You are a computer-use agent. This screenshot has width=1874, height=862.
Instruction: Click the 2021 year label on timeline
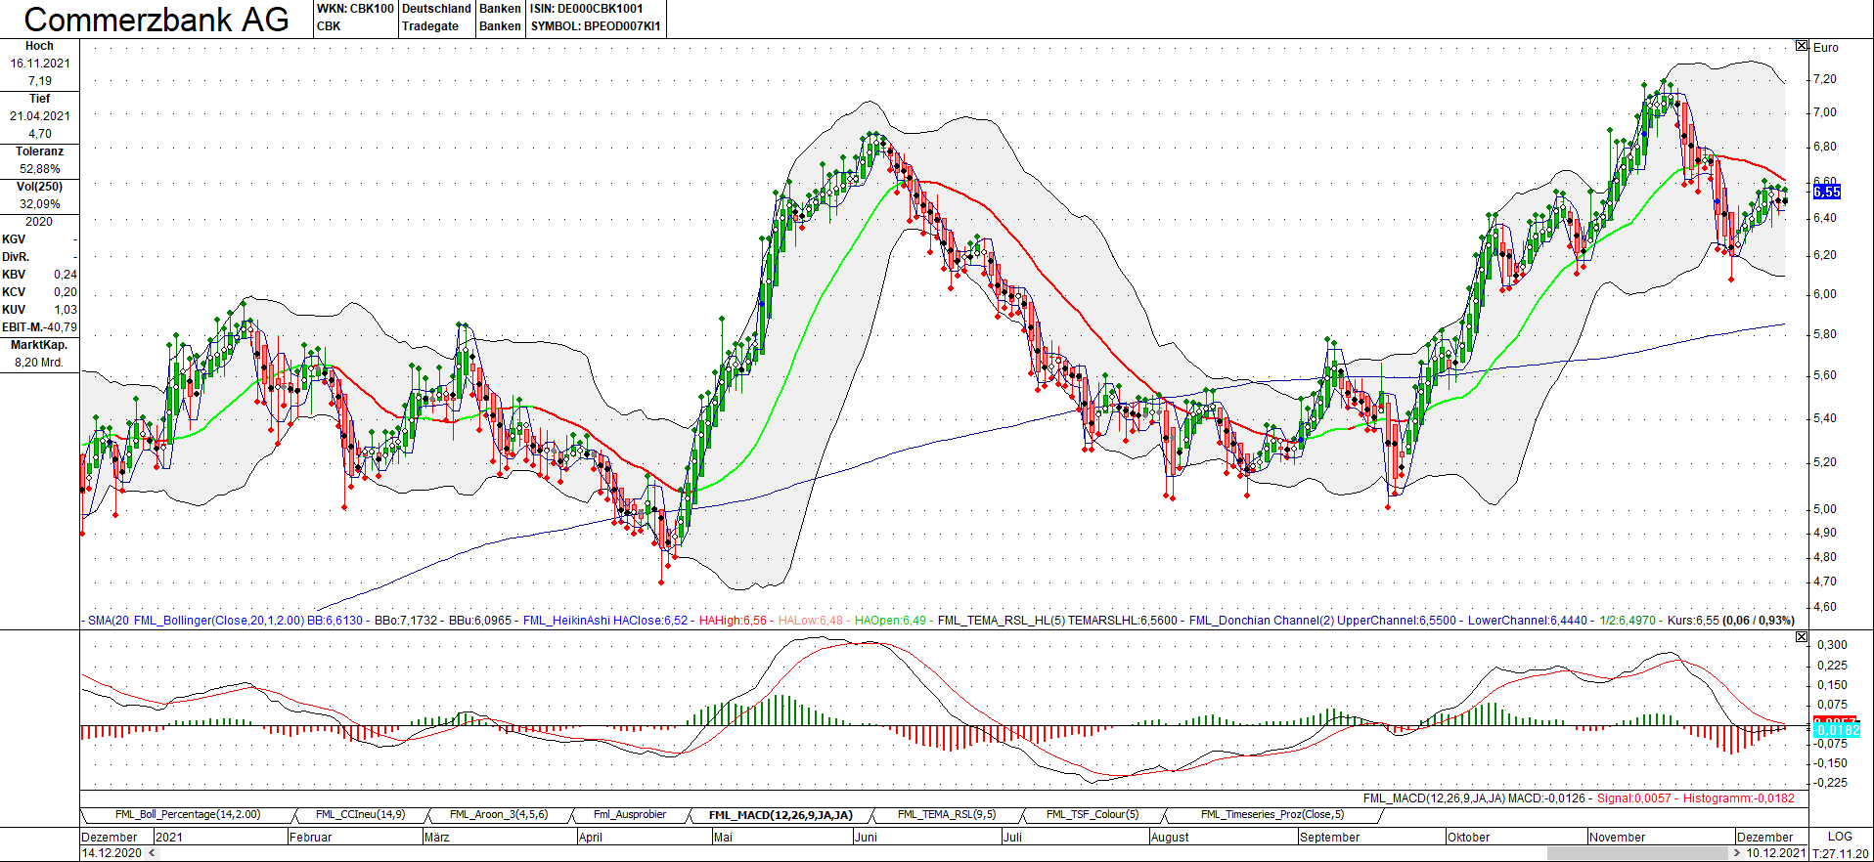tap(169, 837)
